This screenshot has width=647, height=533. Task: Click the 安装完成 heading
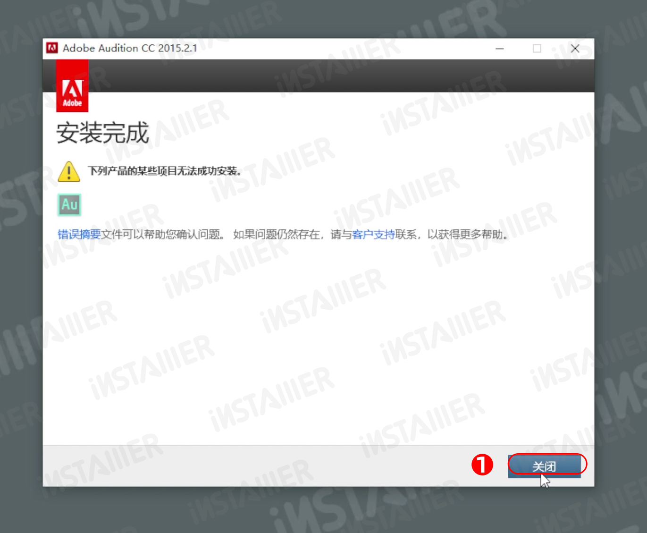coord(103,133)
